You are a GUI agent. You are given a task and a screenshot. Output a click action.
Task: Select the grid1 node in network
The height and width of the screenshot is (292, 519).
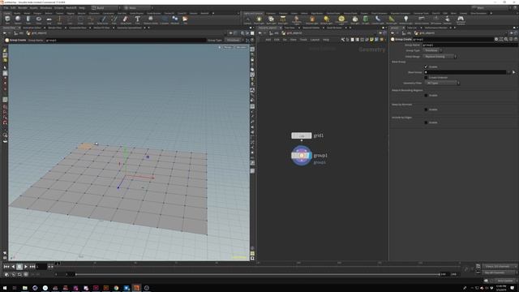point(302,135)
